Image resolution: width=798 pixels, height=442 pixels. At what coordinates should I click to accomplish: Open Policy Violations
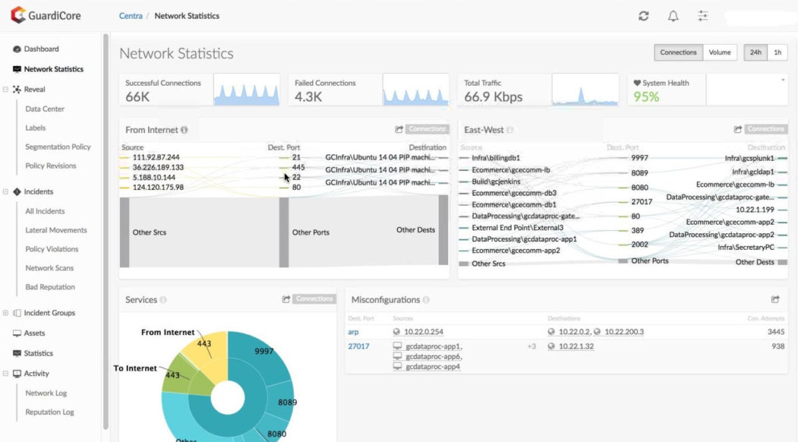point(52,249)
